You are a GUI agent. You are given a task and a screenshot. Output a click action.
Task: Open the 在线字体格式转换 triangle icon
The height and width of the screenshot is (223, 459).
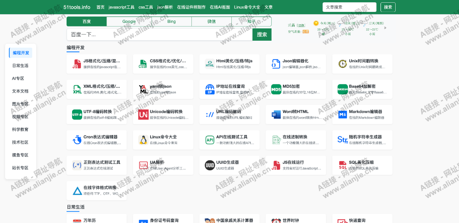pos(77,191)
